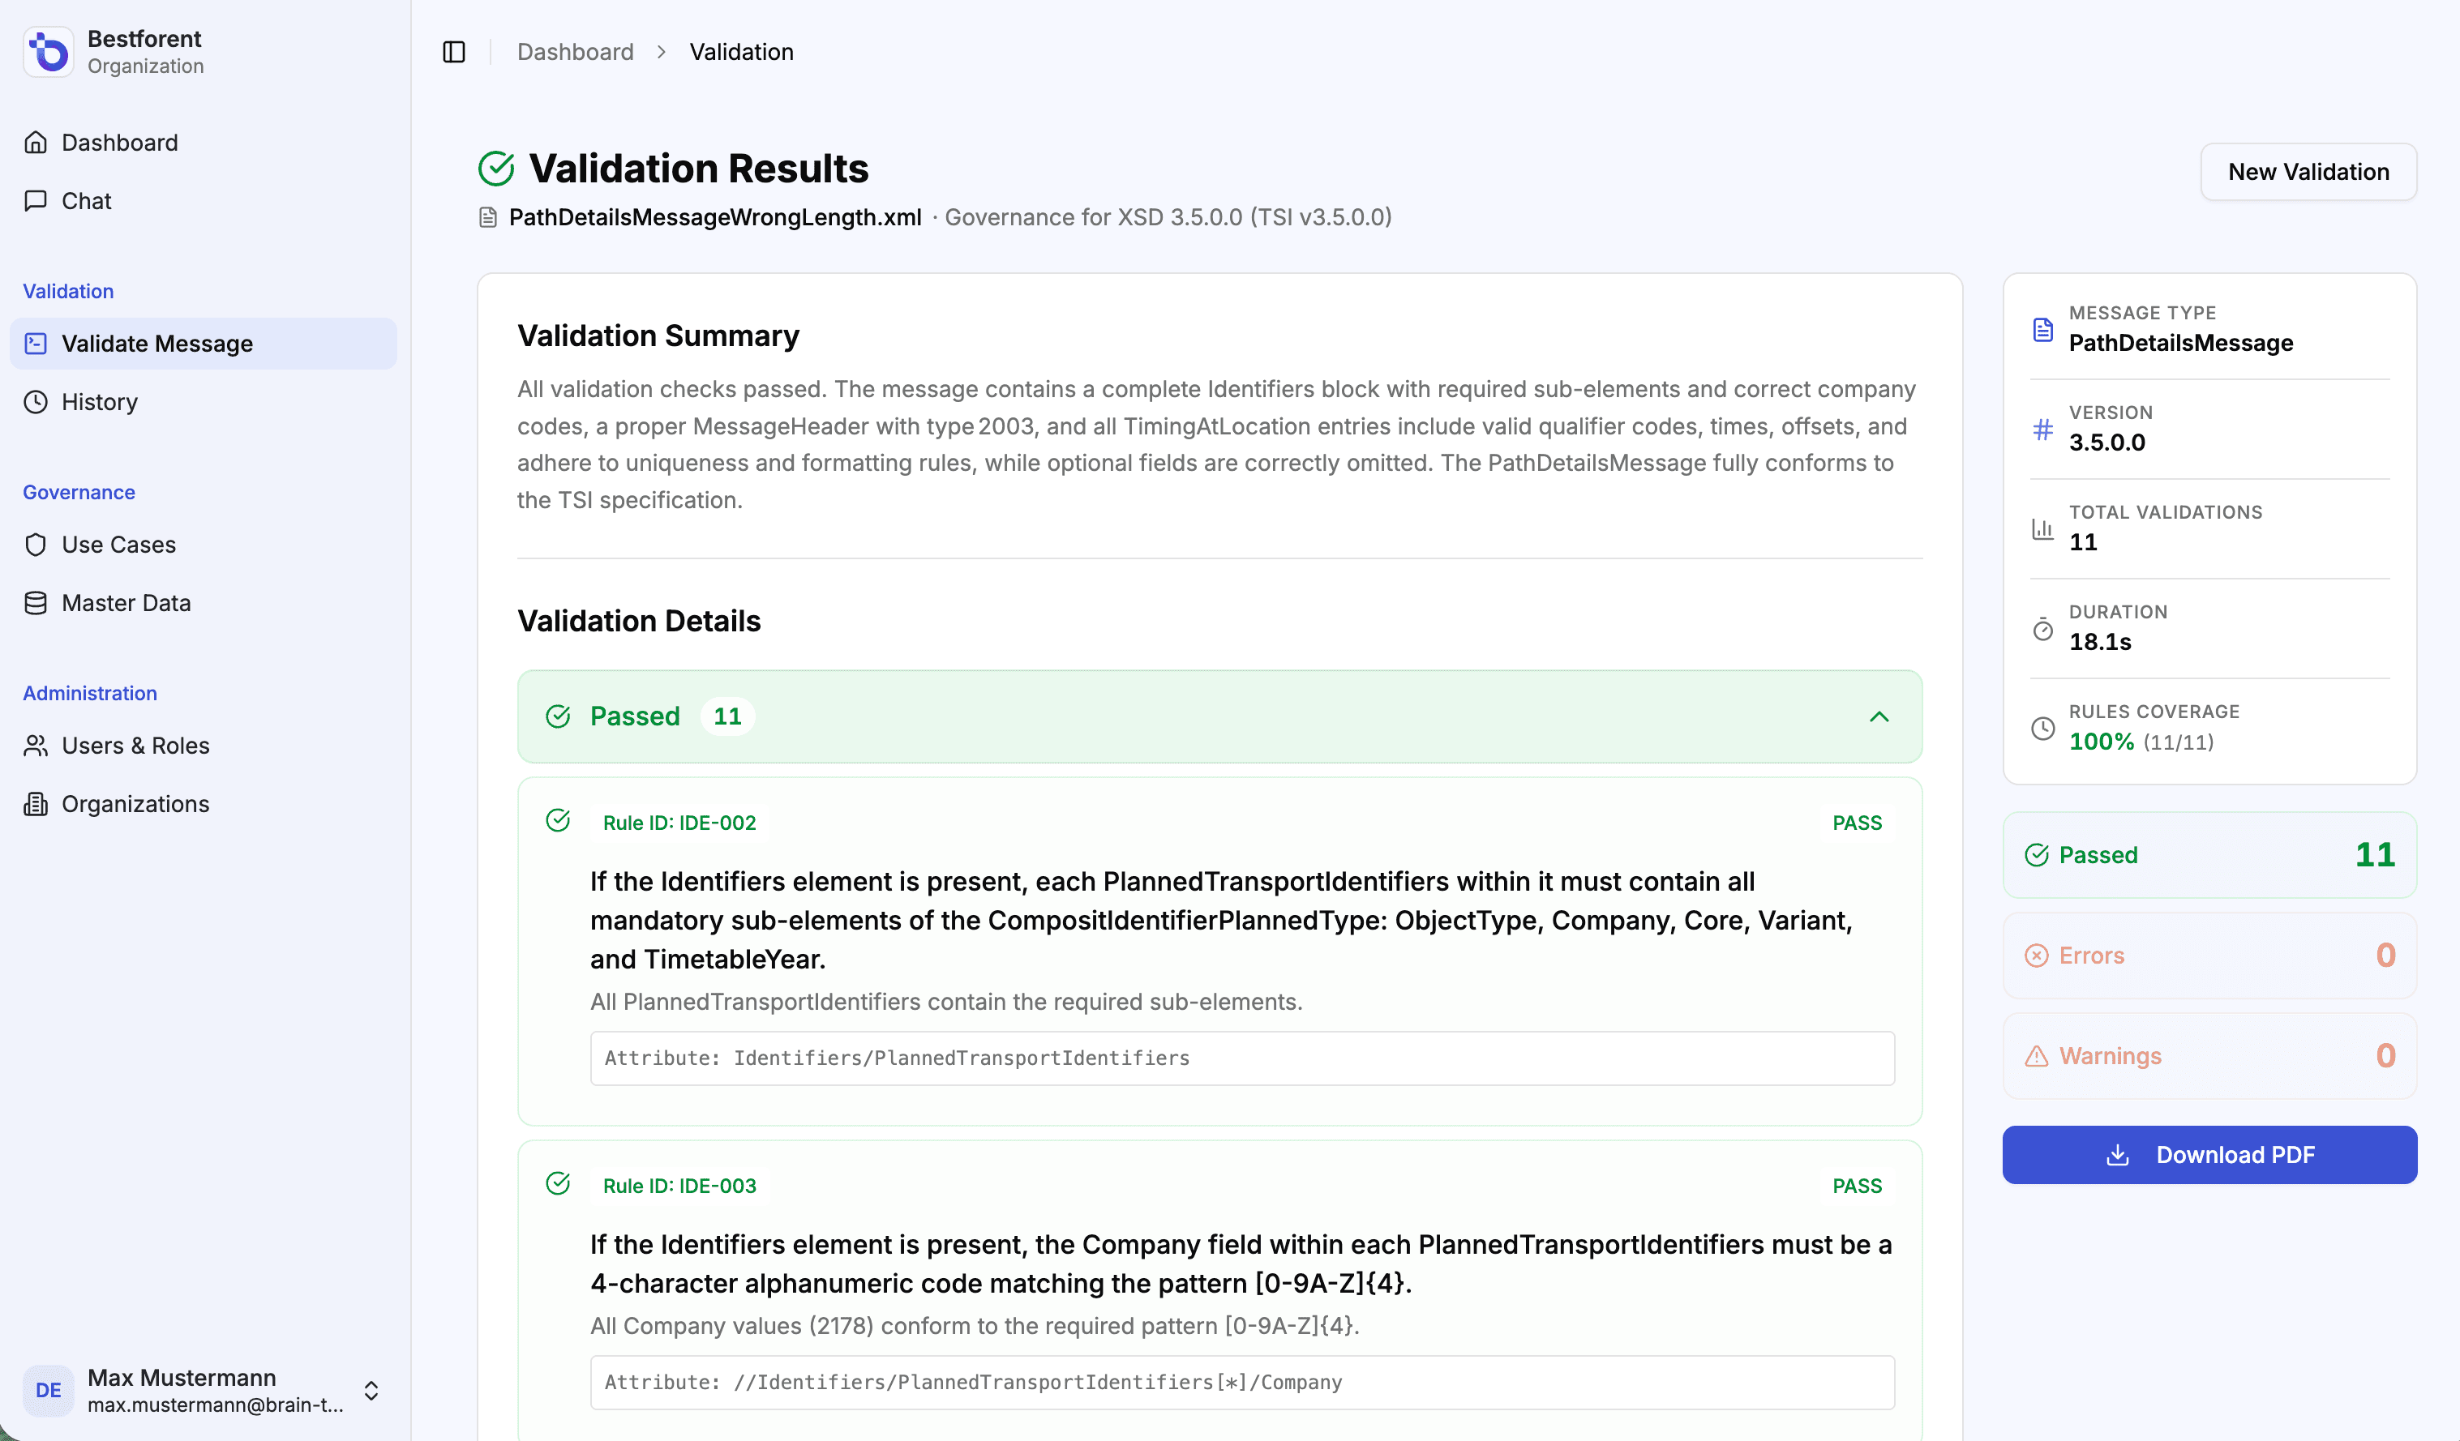Click the Users & Roles people icon
This screenshot has height=1441, width=2460.
pyautogui.click(x=36, y=746)
